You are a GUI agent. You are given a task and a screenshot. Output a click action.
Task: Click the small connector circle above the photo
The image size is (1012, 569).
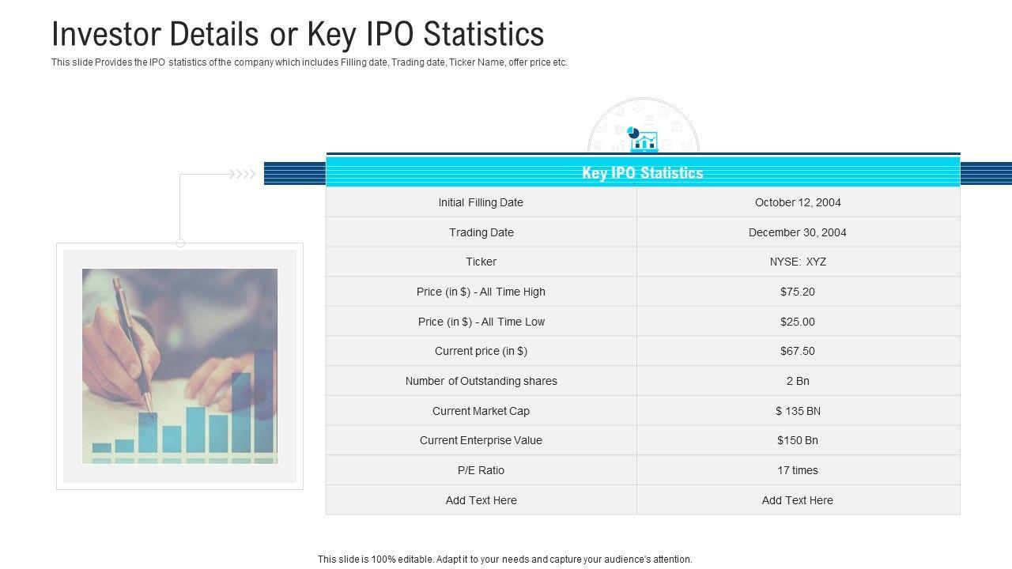180,243
